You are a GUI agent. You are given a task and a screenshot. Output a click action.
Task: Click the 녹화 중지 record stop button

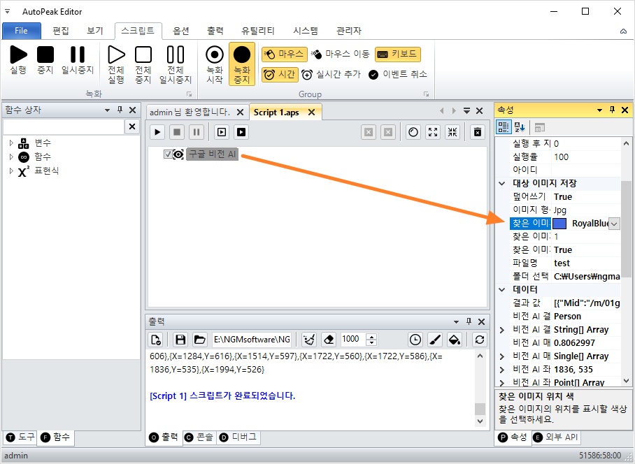[242, 64]
